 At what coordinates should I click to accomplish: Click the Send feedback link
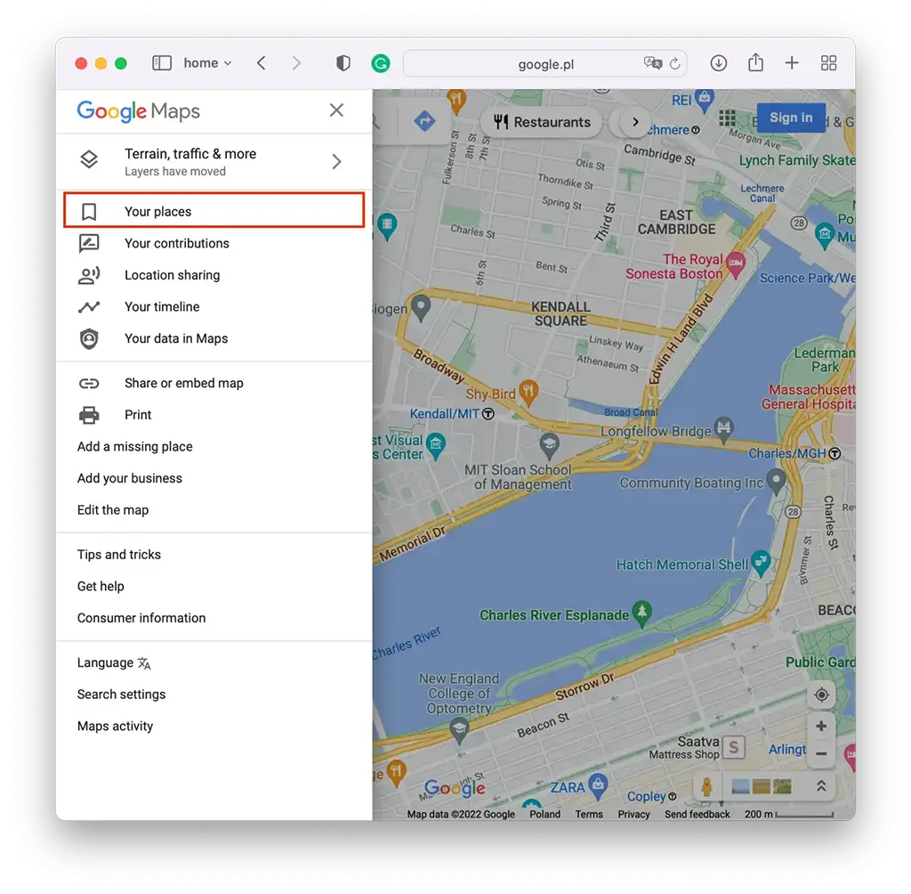pos(697,814)
